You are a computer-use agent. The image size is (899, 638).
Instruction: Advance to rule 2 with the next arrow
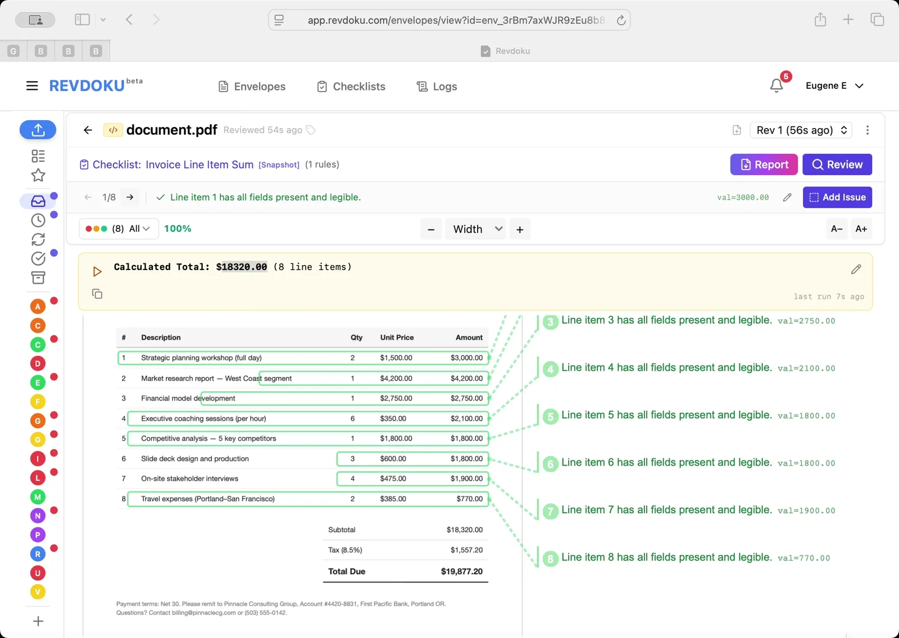(x=130, y=197)
